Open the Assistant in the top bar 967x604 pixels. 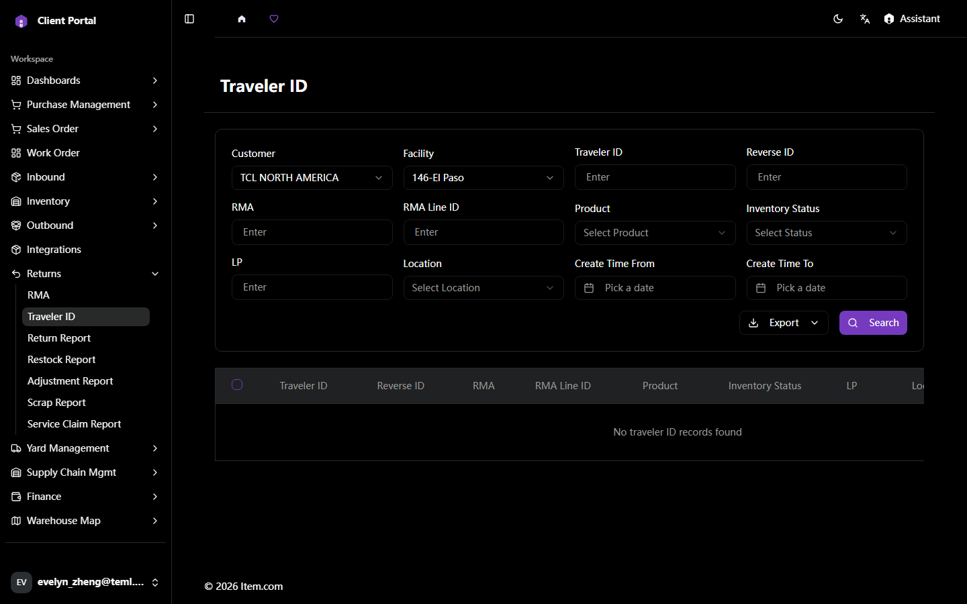(912, 19)
